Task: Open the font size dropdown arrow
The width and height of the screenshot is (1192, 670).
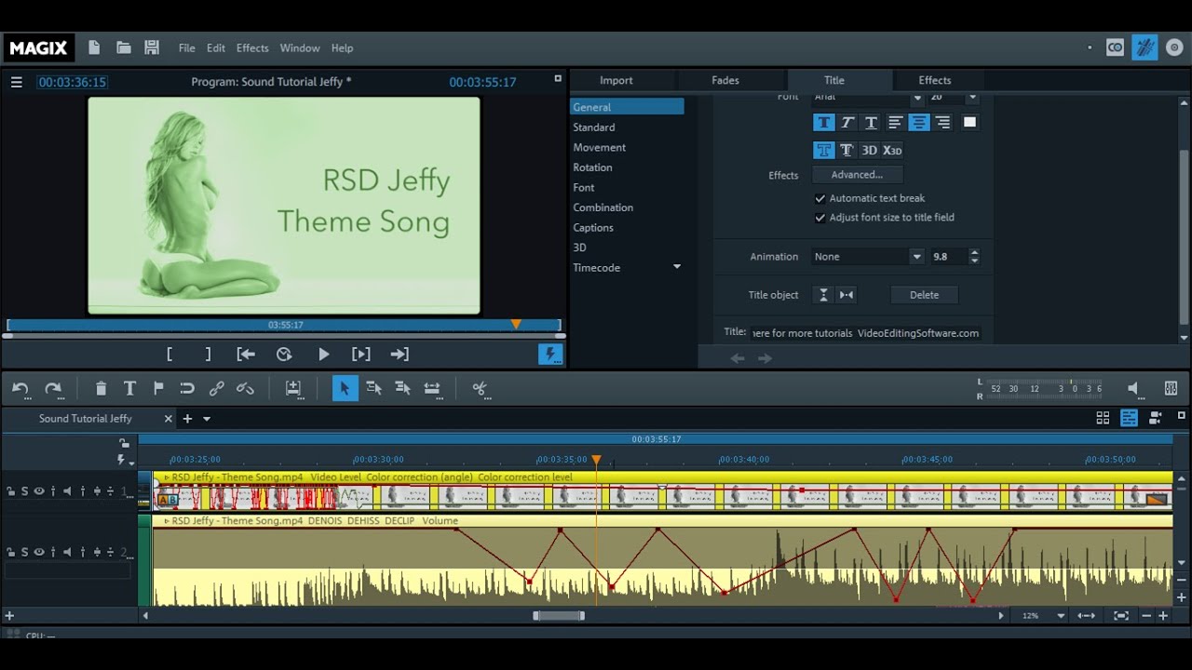Action: point(972,97)
